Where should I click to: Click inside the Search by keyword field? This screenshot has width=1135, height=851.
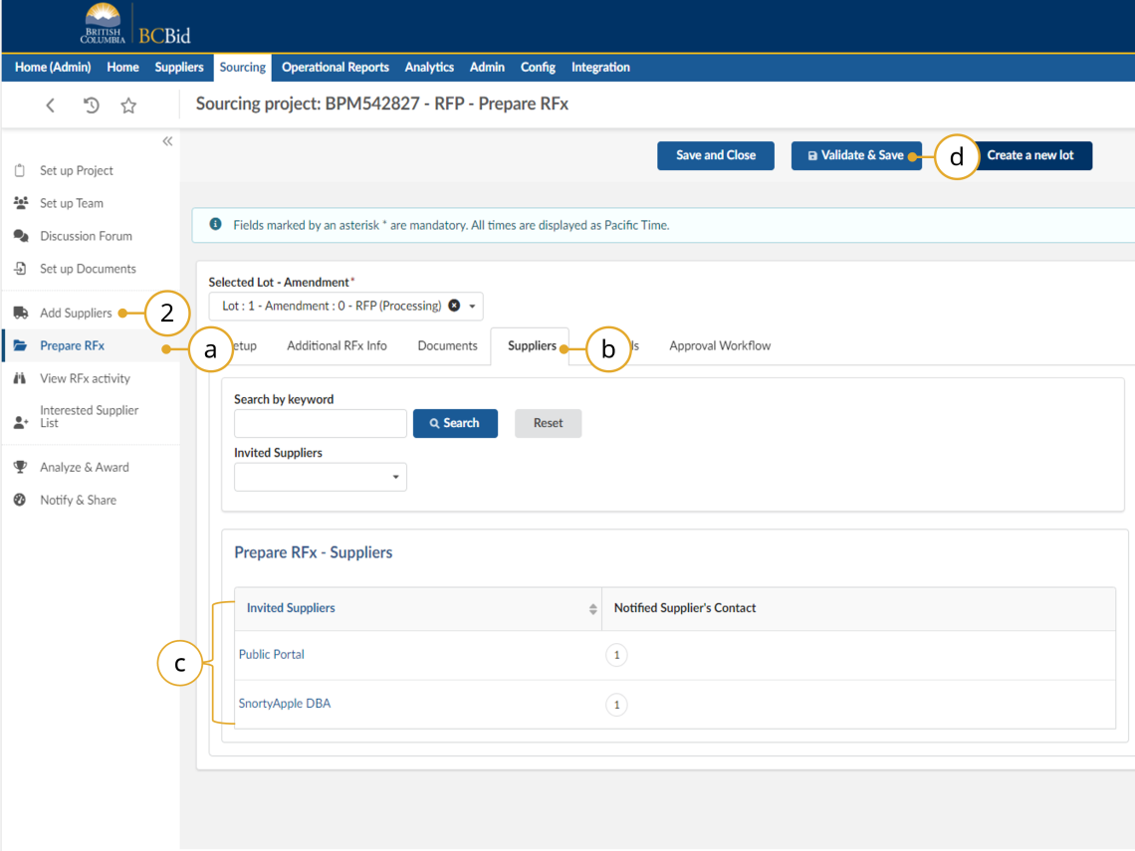click(x=320, y=423)
